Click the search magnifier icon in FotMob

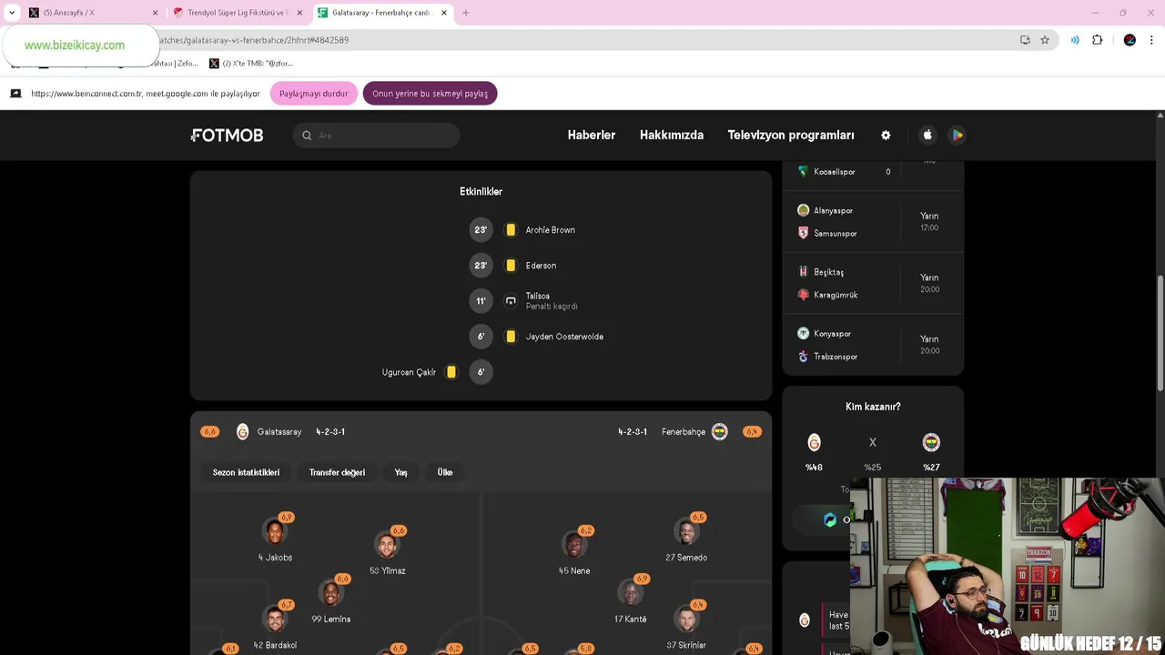[307, 136]
